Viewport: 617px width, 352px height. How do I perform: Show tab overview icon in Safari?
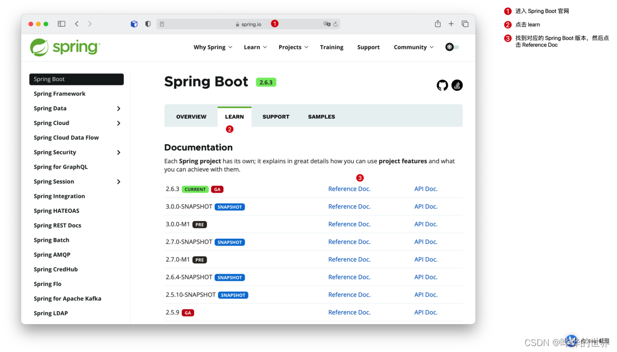465,24
